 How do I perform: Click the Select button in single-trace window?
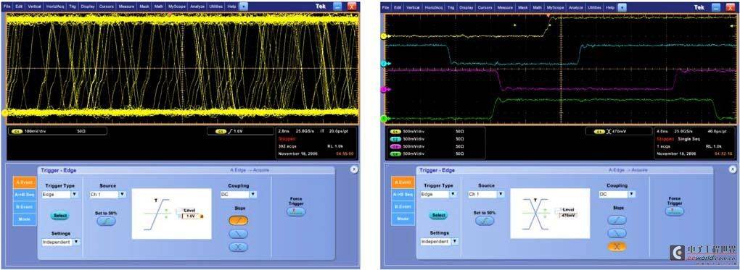(x=60, y=215)
